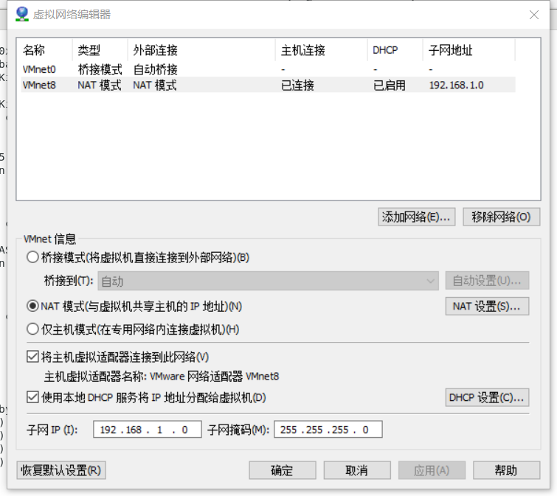The image size is (557, 496).
Task: Open 帮助 button
Action: [x=507, y=470]
